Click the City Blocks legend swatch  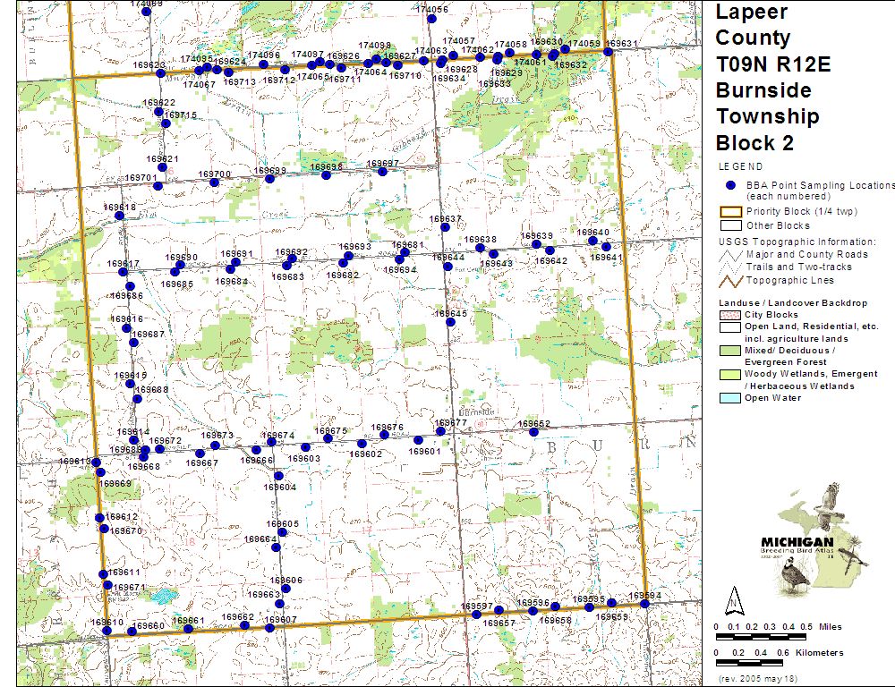730,315
